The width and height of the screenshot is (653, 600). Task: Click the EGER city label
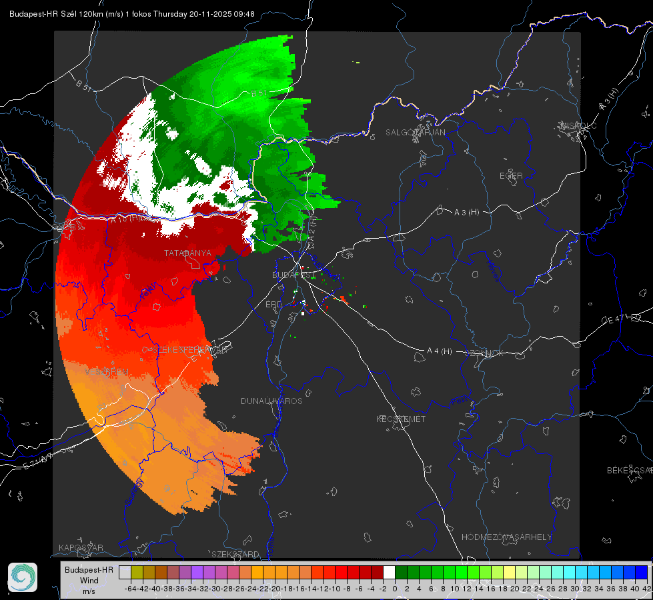511,176
